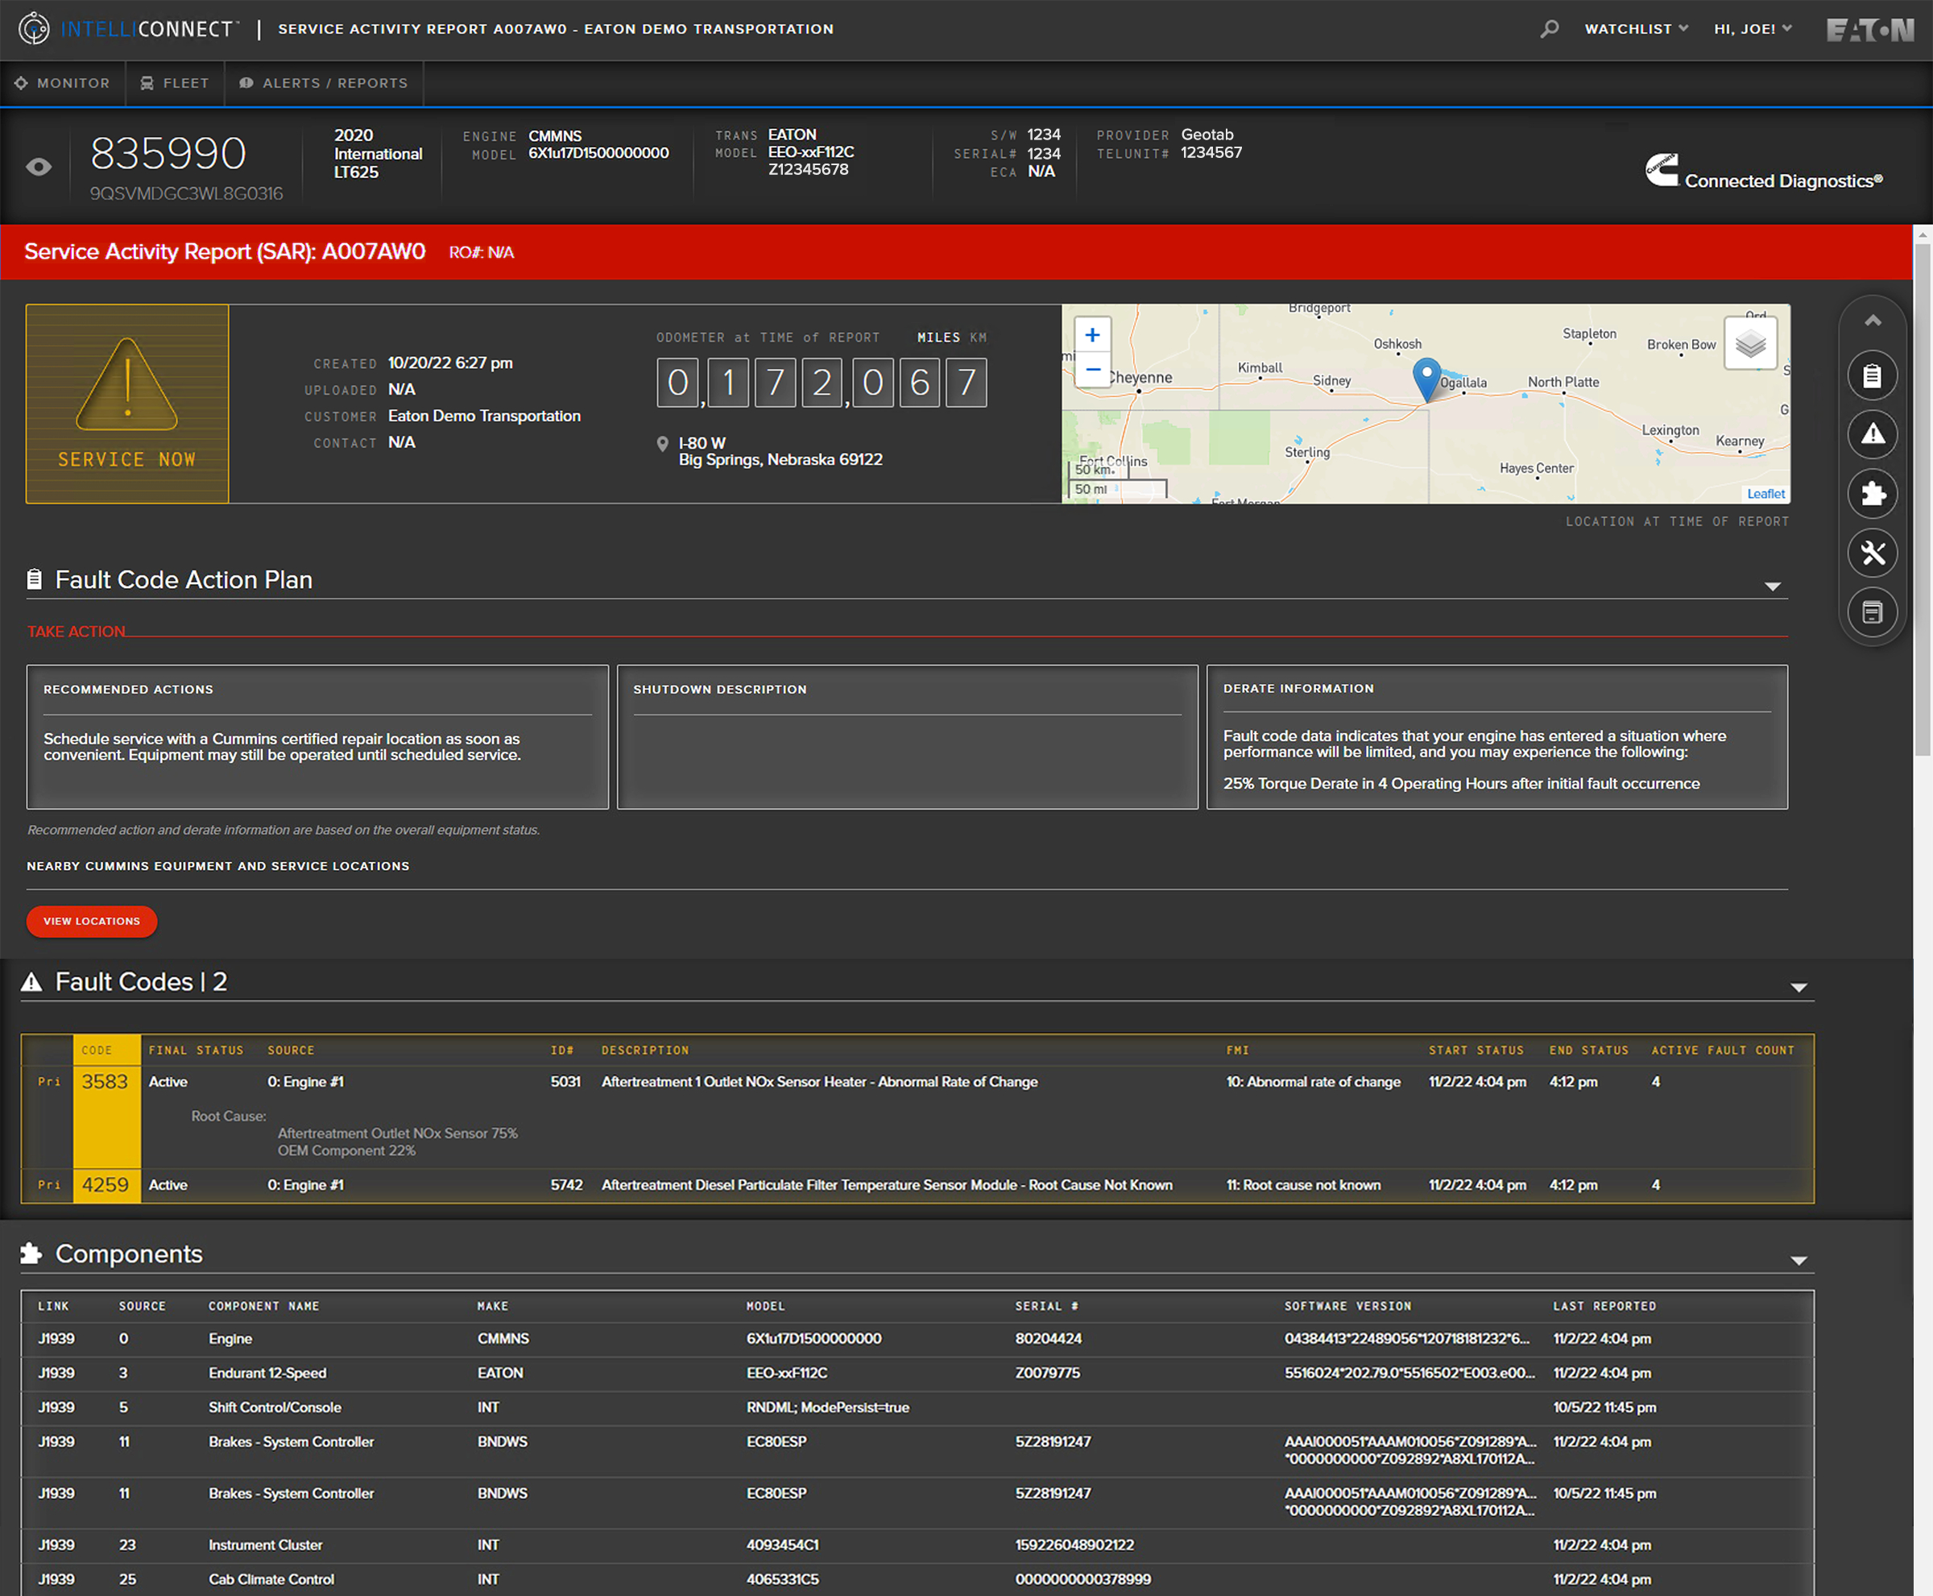The width and height of the screenshot is (1933, 1596).
Task: Zoom in on the map
Action: tap(1092, 336)
